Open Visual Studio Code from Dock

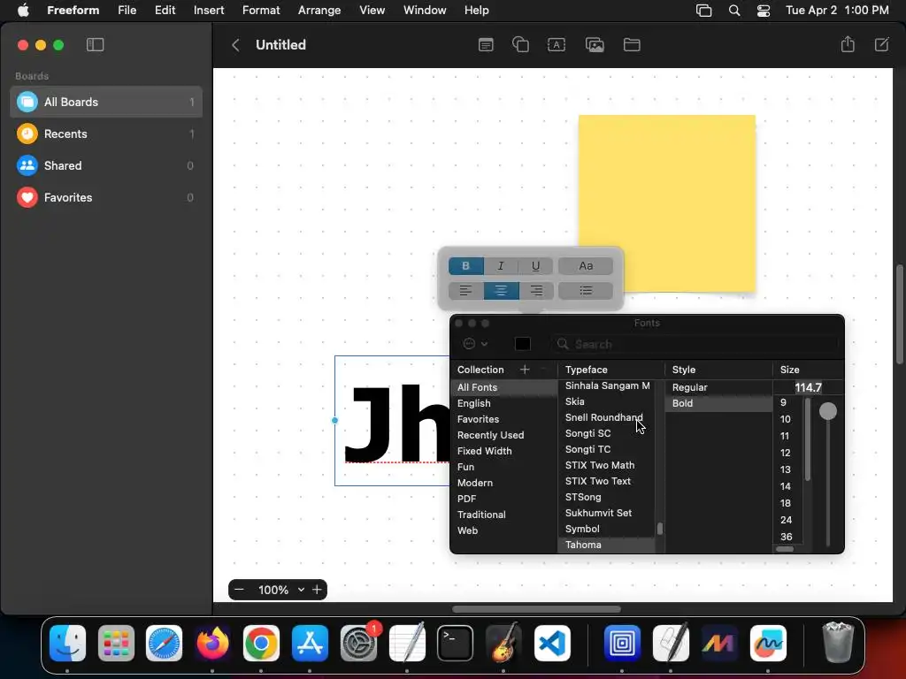click(552, 643)
